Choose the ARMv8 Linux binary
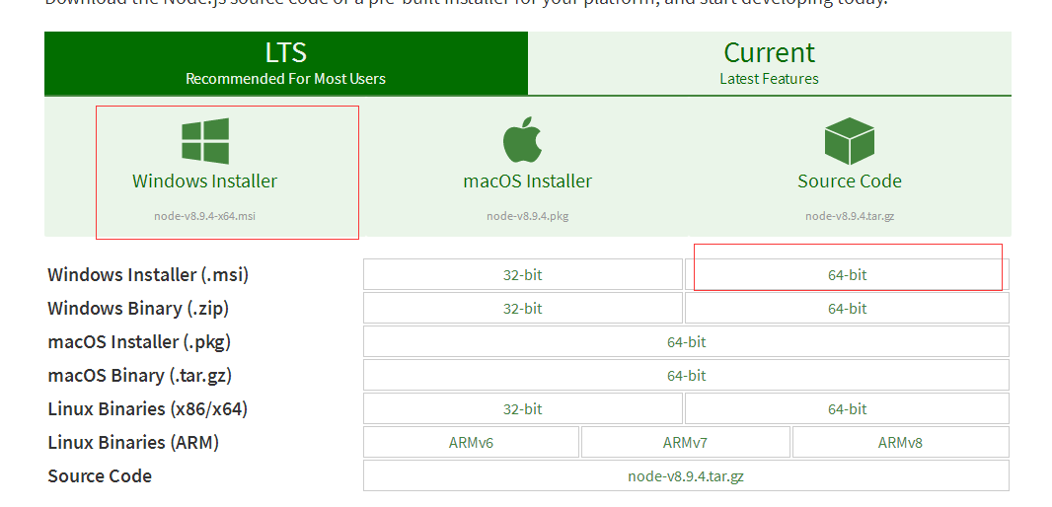The width and height of the screenshot is (1052, 507). (900, 443)
